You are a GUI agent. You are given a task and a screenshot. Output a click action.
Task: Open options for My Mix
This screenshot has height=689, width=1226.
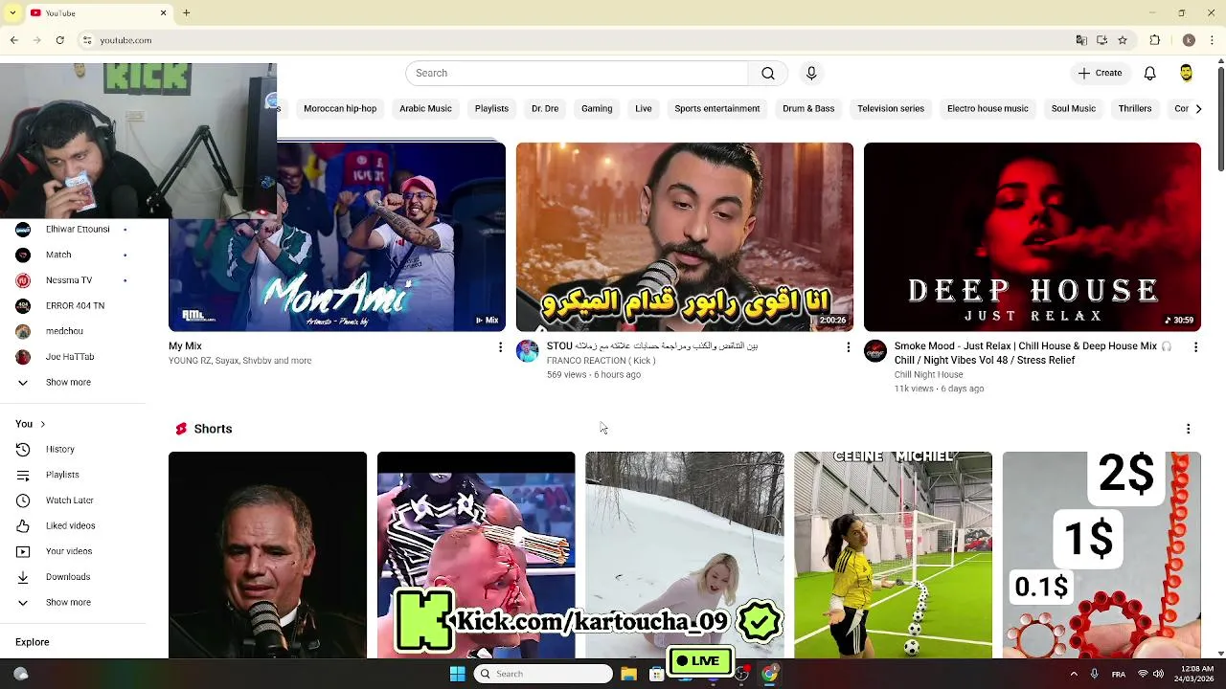pyautogui.click(x=500, y=347)
